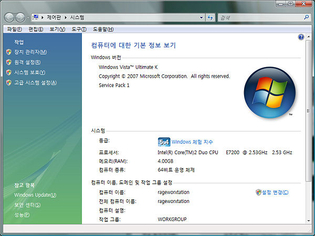This screenshot has width=315, height=236.
Task: Open 고급 시스템 설정(A) advanced settings link
Action: coord(35,83)
